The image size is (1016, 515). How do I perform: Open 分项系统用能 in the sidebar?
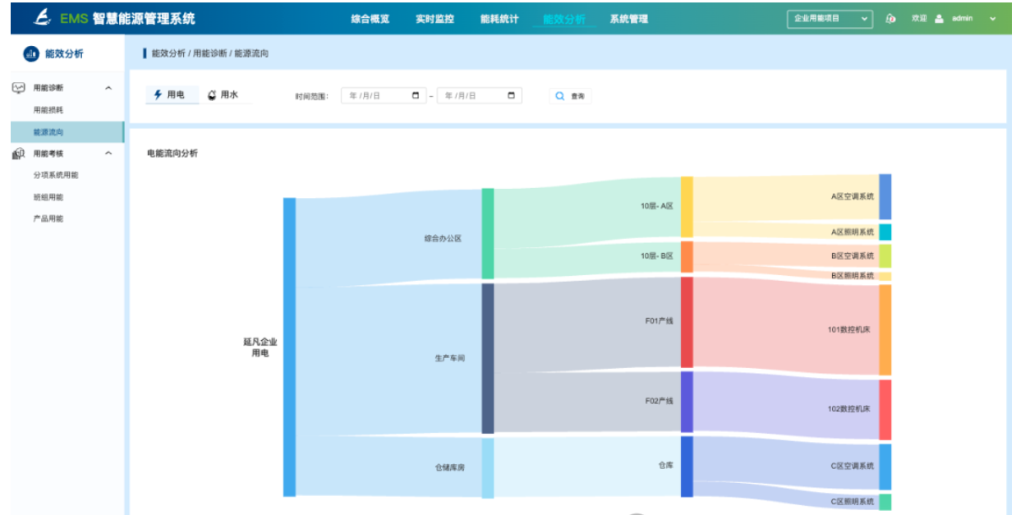pyautogui.click(x=56, y=175)
